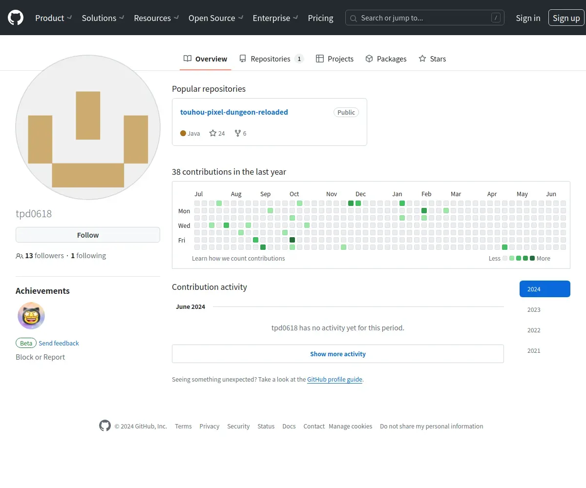Click the book icon beside Overview
This screenshot has width=586, height=488.
point(188,59)
